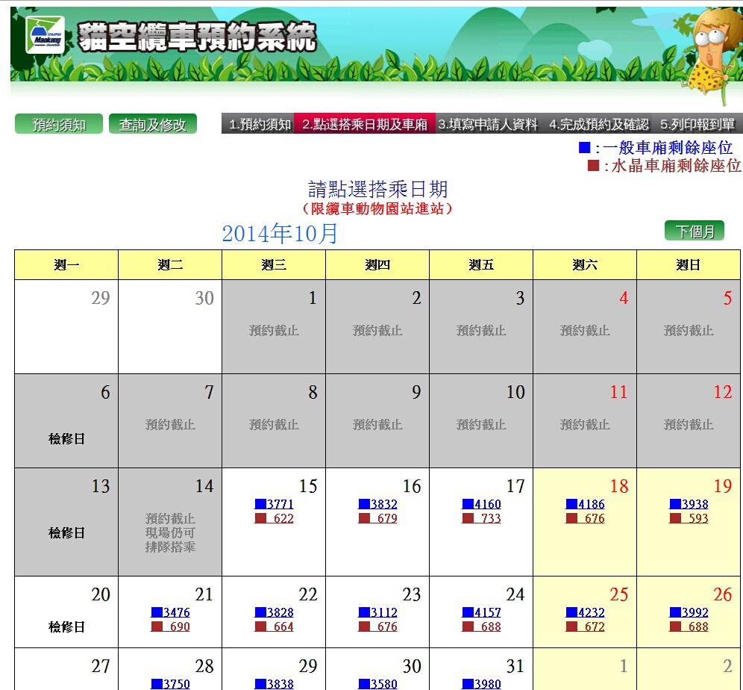Screen dimensions: 743x690
Task: Click the red date number 12
Action: click(x=723, y=392)
